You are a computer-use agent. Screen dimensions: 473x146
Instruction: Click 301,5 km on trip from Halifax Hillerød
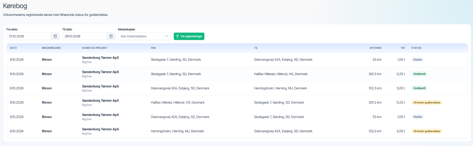click(x=375, y=102)
